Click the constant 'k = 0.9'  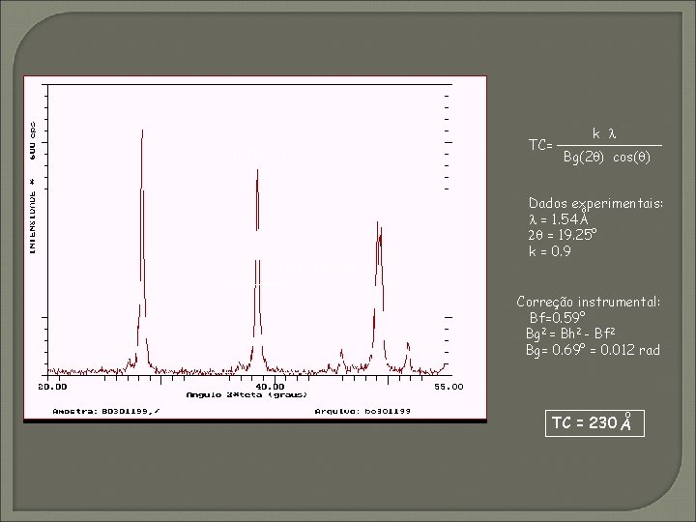coord(549,251)
